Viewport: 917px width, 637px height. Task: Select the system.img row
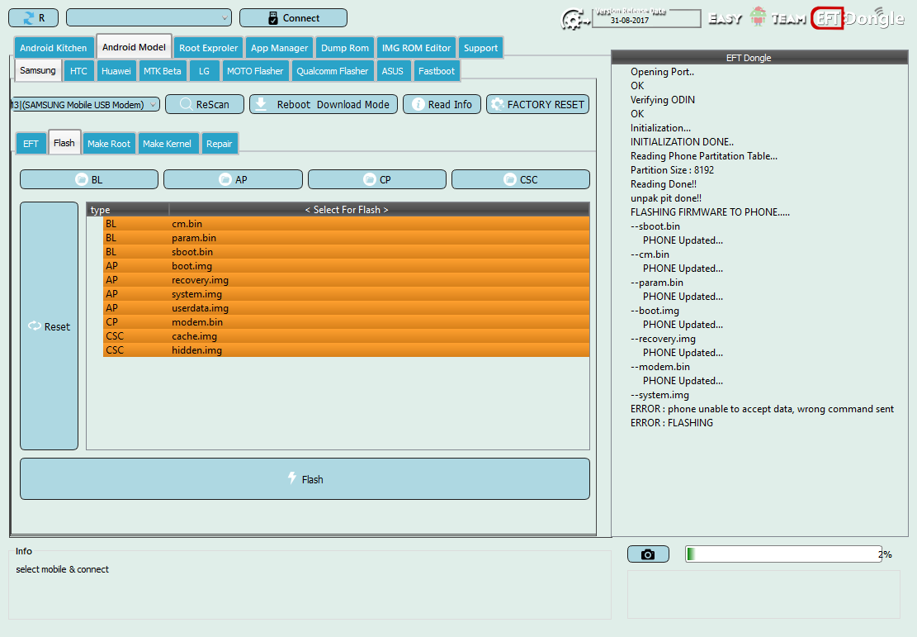point(346,294)
